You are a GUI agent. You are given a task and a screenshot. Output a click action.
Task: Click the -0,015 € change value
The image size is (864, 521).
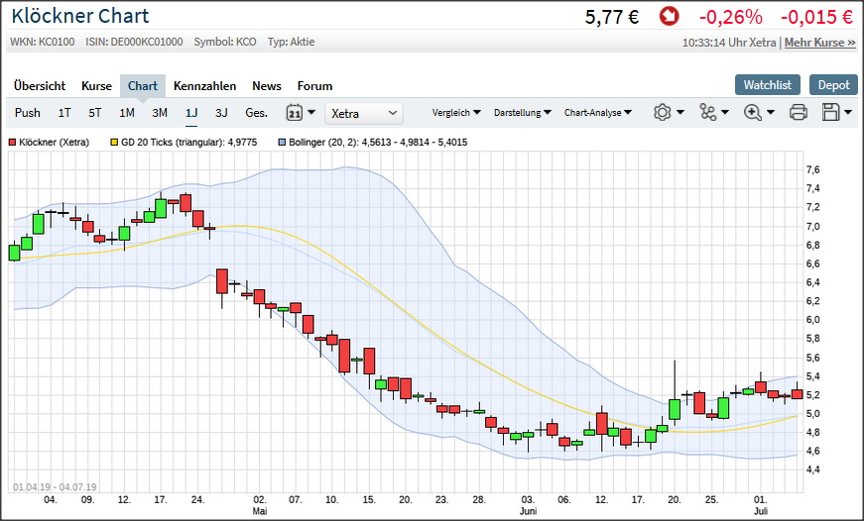(816, 17)
